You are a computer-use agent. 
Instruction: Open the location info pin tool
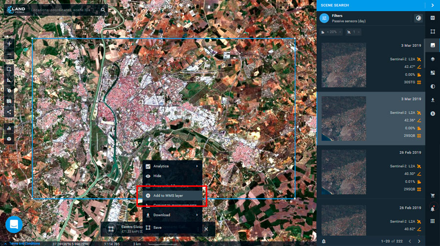(9, 90)
